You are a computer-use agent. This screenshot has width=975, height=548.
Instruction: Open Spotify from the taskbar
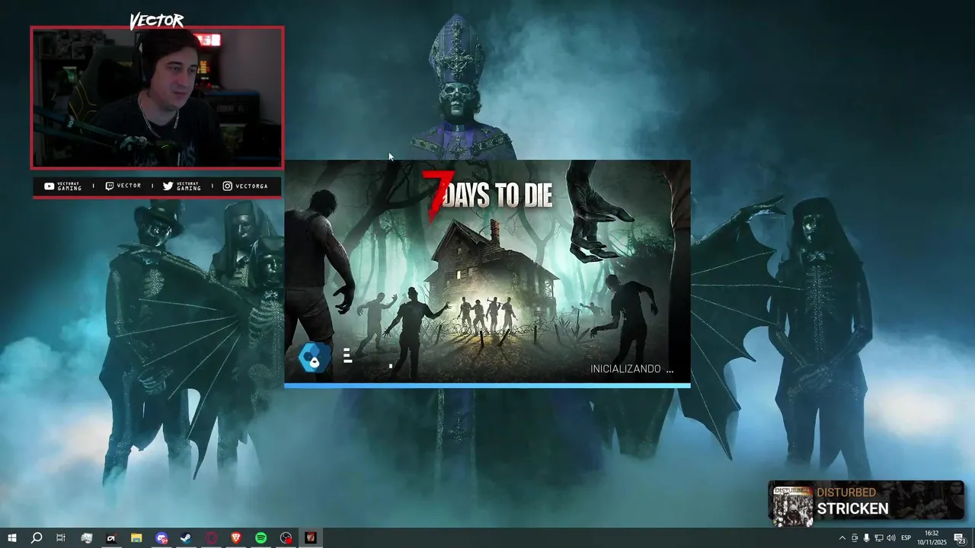tap(261, 538)
